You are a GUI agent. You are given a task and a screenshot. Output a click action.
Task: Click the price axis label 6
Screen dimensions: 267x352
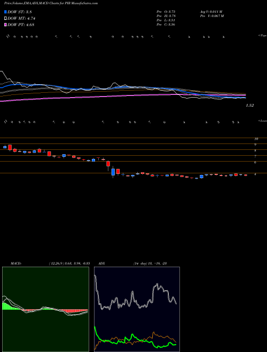coord(255,162)
